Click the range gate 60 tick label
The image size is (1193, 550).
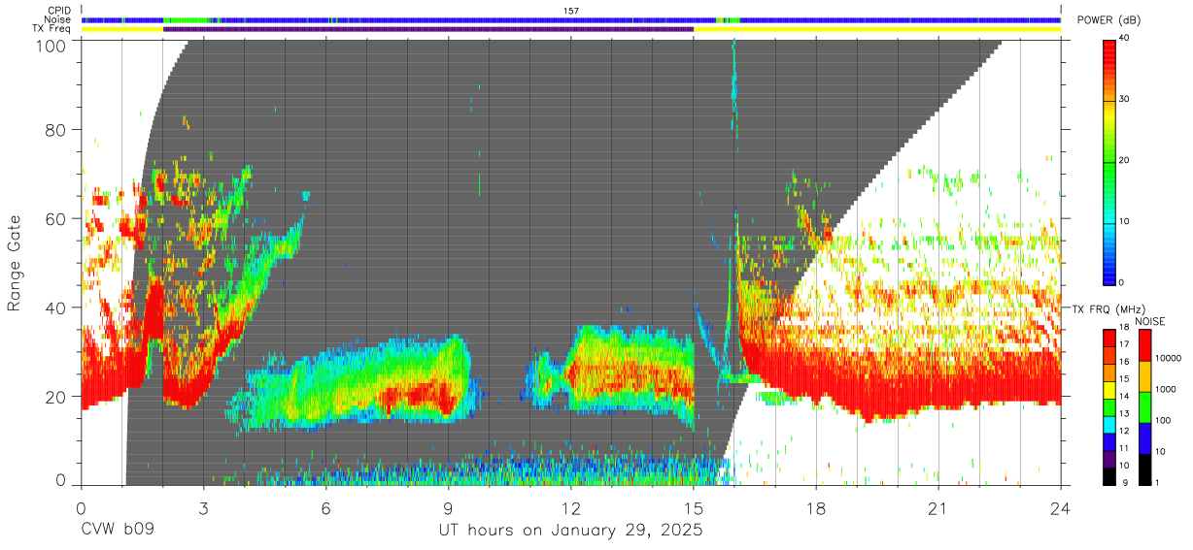57,219
